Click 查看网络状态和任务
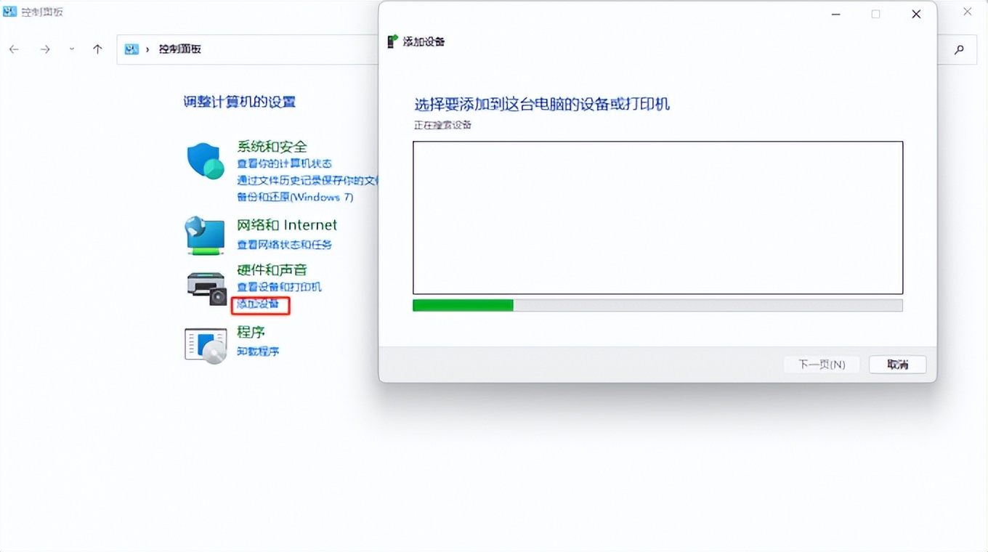Screen dimensions: 988x552 286,245
